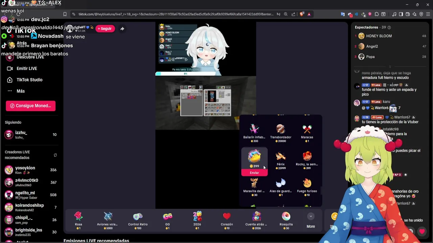Select the Rosa gift
Screen dimensions: 433x243
tap(78, 221)
